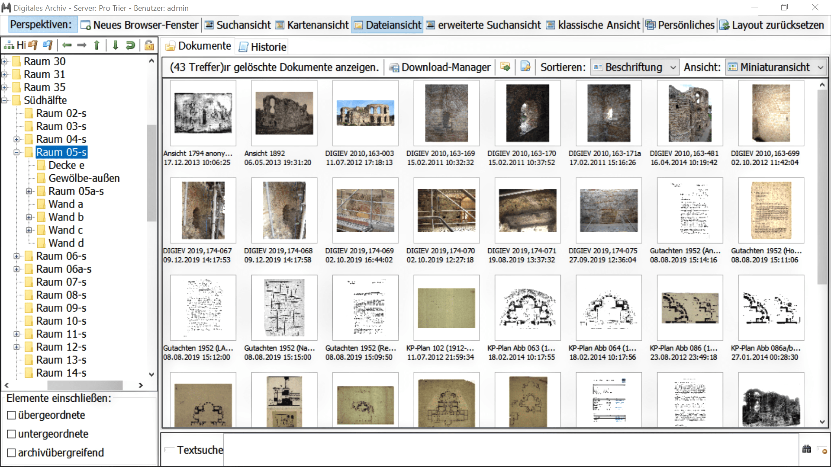
Task: Click the tree panel horizontal scrollbar thumb
Action: 85,385
